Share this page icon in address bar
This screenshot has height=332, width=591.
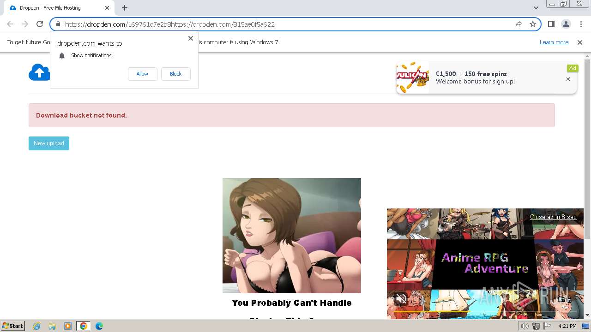pos(518,24)
